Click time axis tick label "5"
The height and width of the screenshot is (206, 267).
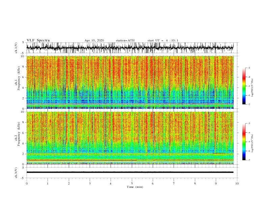(132, 183)
